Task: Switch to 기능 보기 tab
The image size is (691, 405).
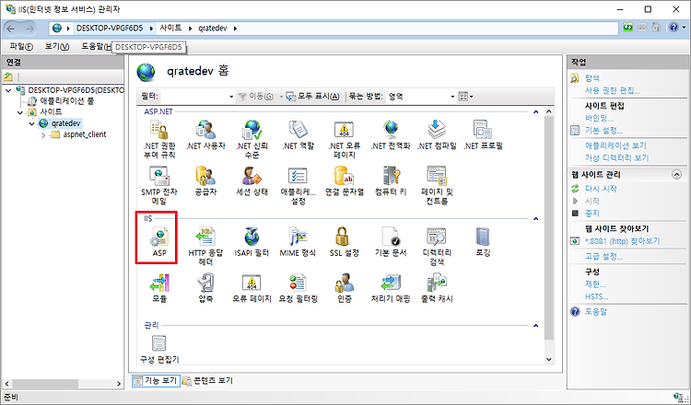Action: [x=156, y=380]
